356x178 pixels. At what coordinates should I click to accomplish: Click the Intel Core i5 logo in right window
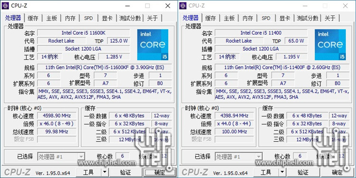(x=330, y=45)
